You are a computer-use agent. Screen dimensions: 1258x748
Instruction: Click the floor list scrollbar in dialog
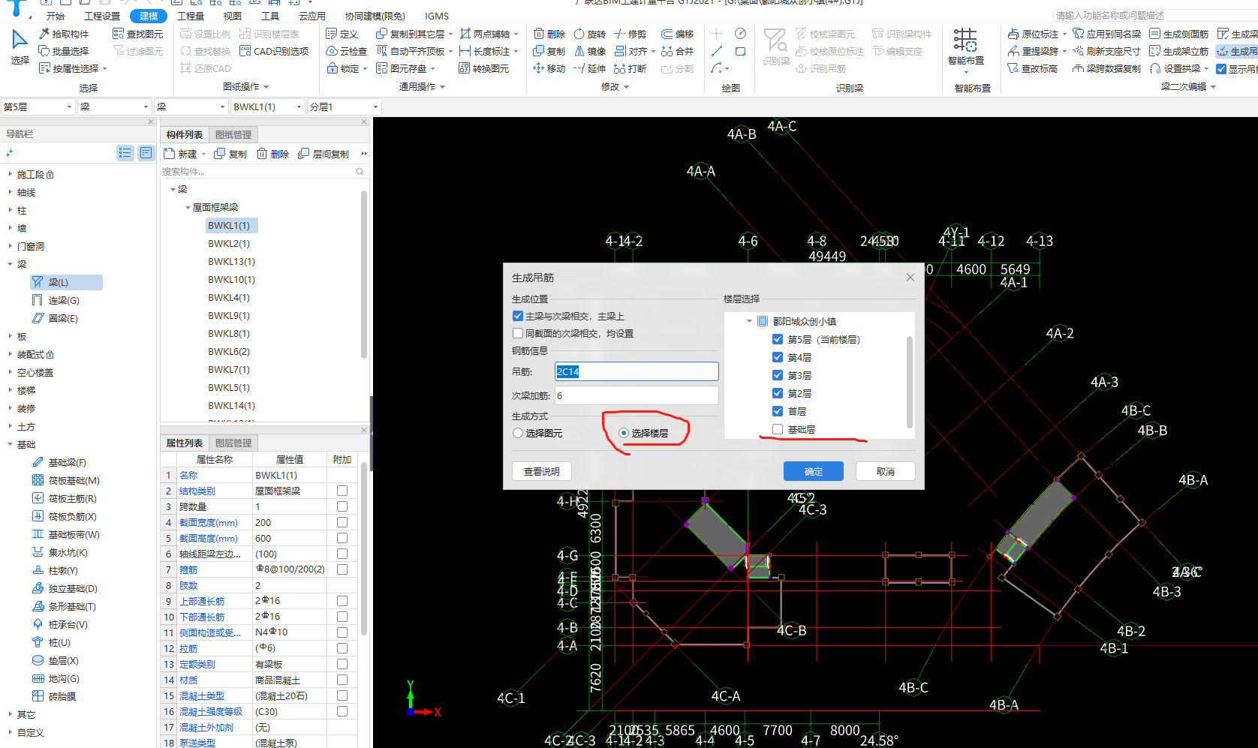point(910,381)
